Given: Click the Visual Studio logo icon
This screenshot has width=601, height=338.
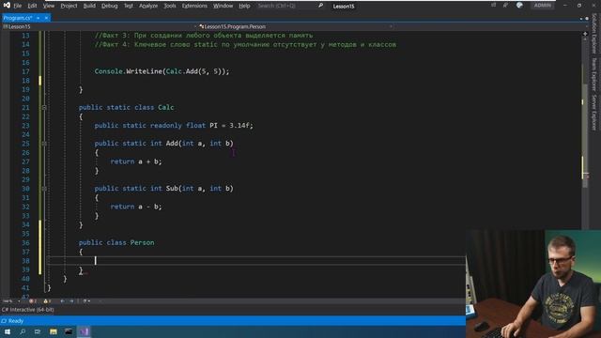Looking at the screenshot, I should 7,6.
